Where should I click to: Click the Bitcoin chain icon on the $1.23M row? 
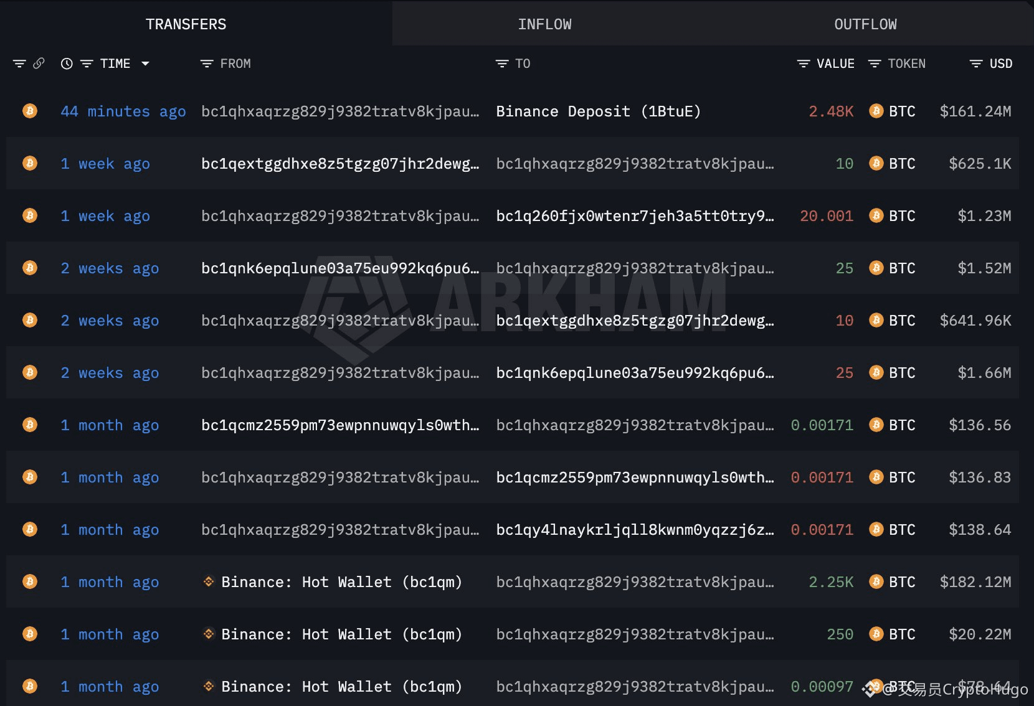coord(30,215)
